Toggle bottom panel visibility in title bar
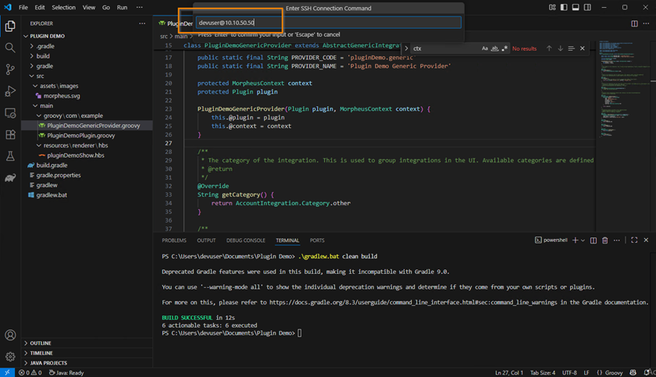 pos(576,8)
